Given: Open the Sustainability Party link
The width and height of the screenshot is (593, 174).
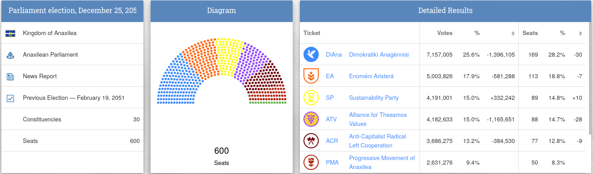Looking at the screenshot, I should (374, 98).
